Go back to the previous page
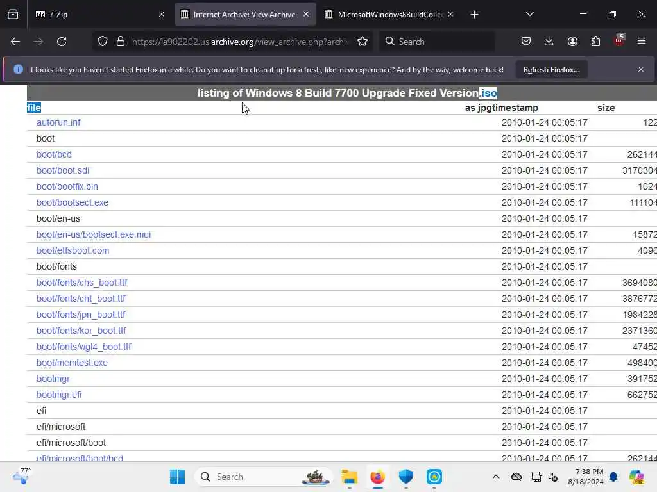The image size is (657, 492). [x=15, y=42]
